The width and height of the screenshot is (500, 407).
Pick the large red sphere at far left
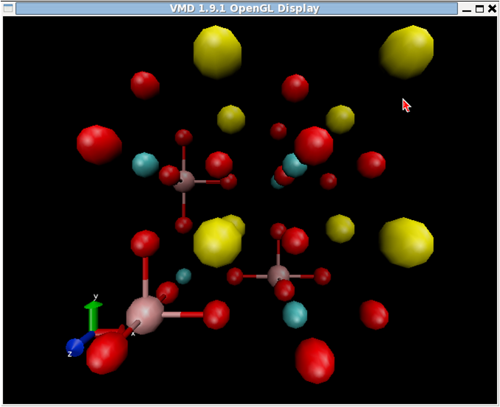[x=99, y=145]
